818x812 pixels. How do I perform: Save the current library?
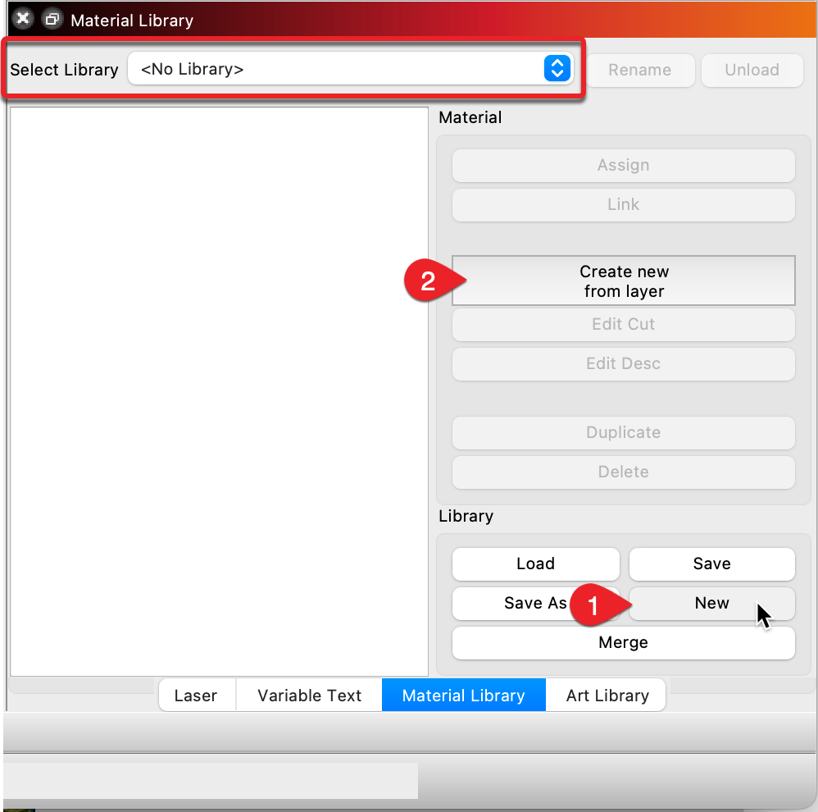coord(711,564)
